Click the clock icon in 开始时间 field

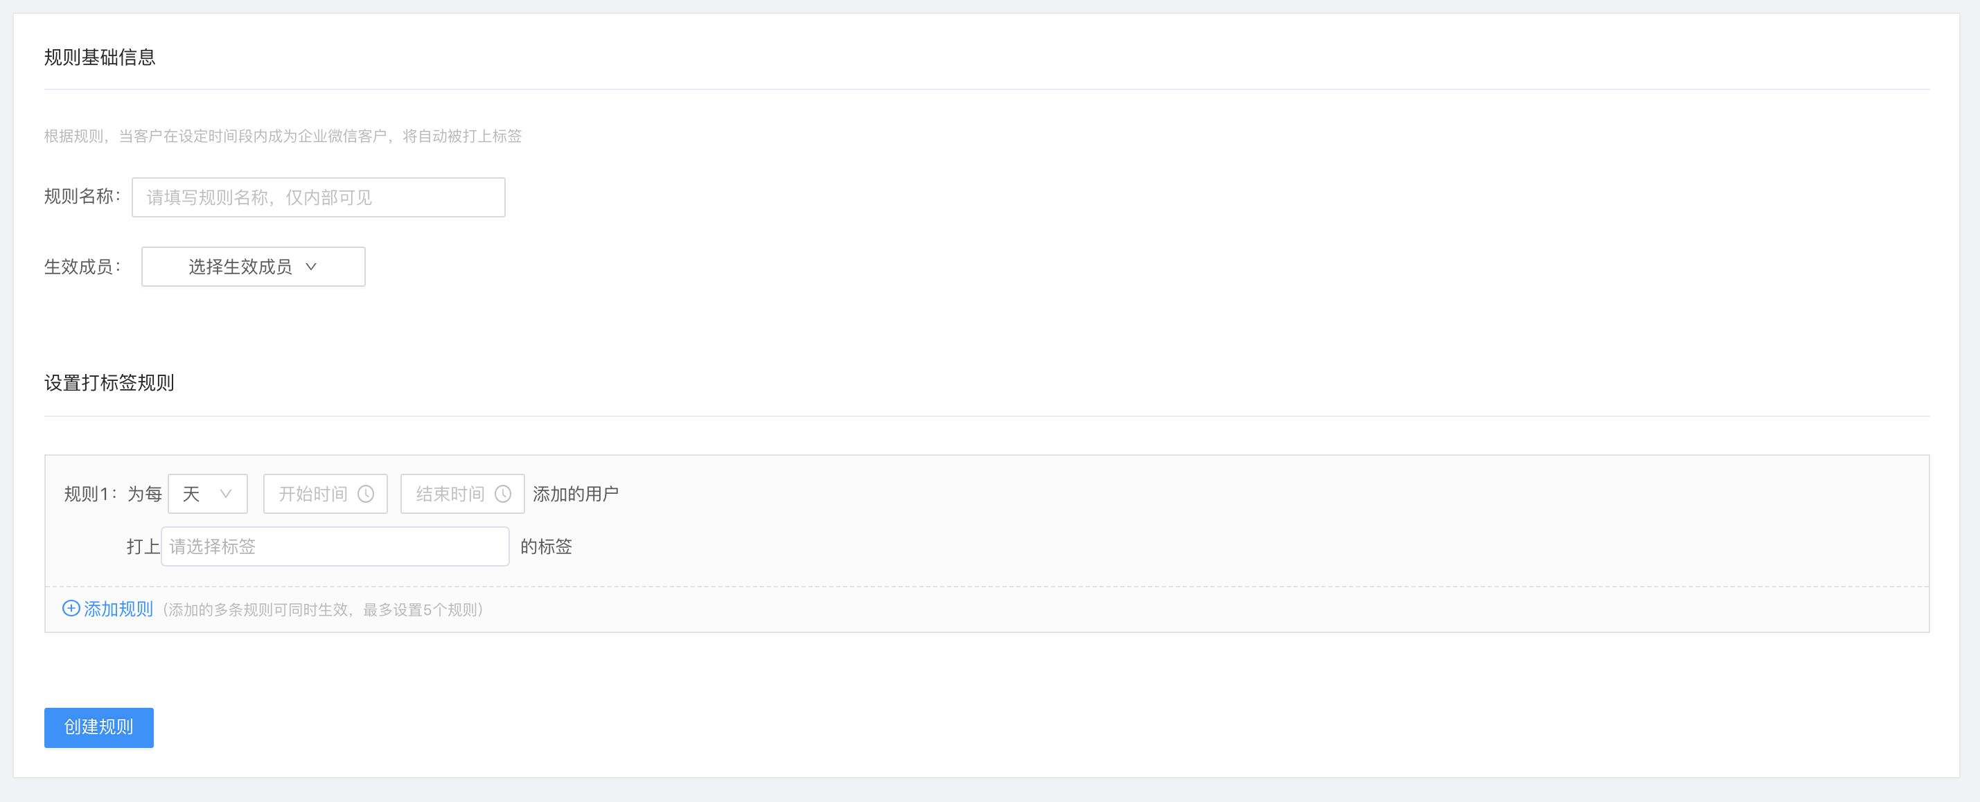click(366, 494)
